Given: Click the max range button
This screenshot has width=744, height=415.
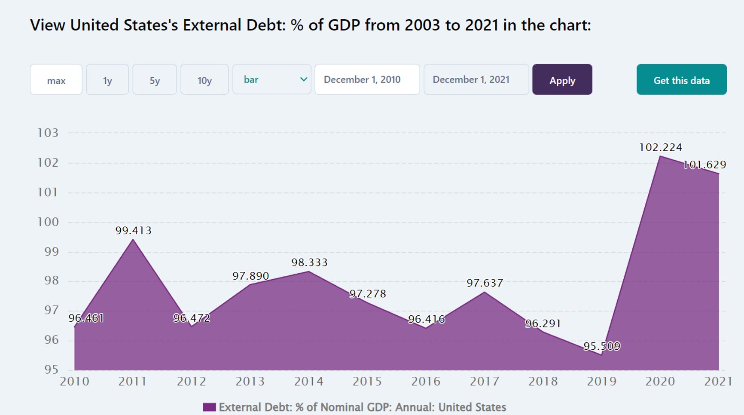Looking at the screenshot, I should [x=56, y=80].
